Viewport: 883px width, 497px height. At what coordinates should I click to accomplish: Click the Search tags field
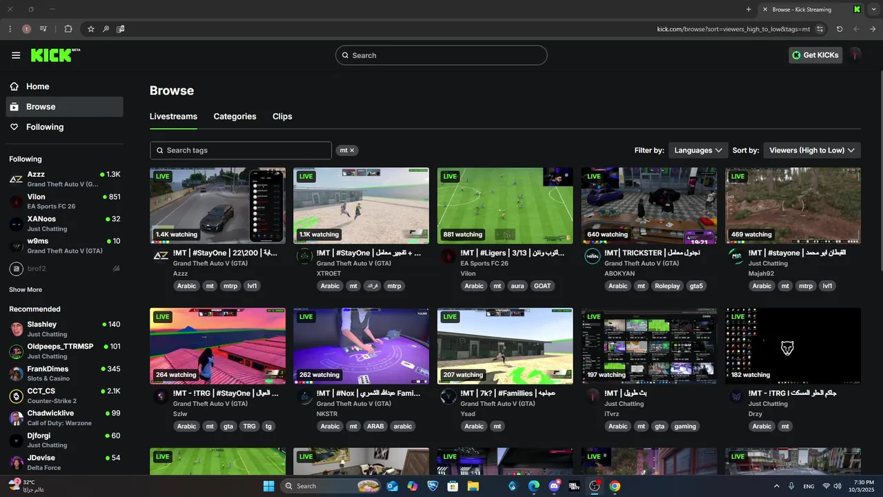[241, 150]
